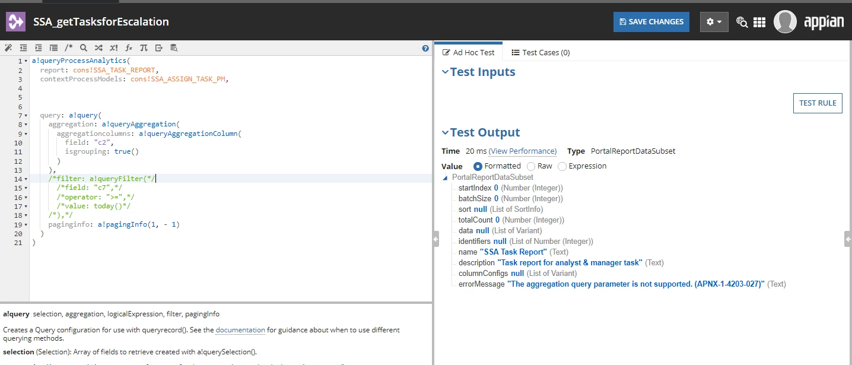Click the comment /* toolbar icon

tap(69, 48)
